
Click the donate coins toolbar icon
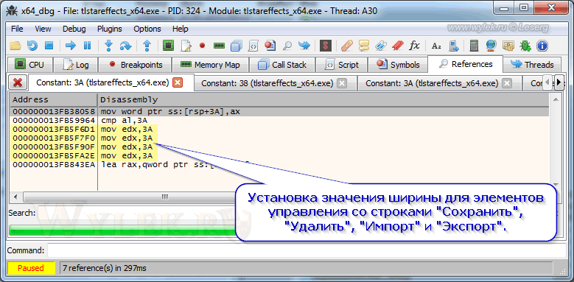tap(508, 46)
